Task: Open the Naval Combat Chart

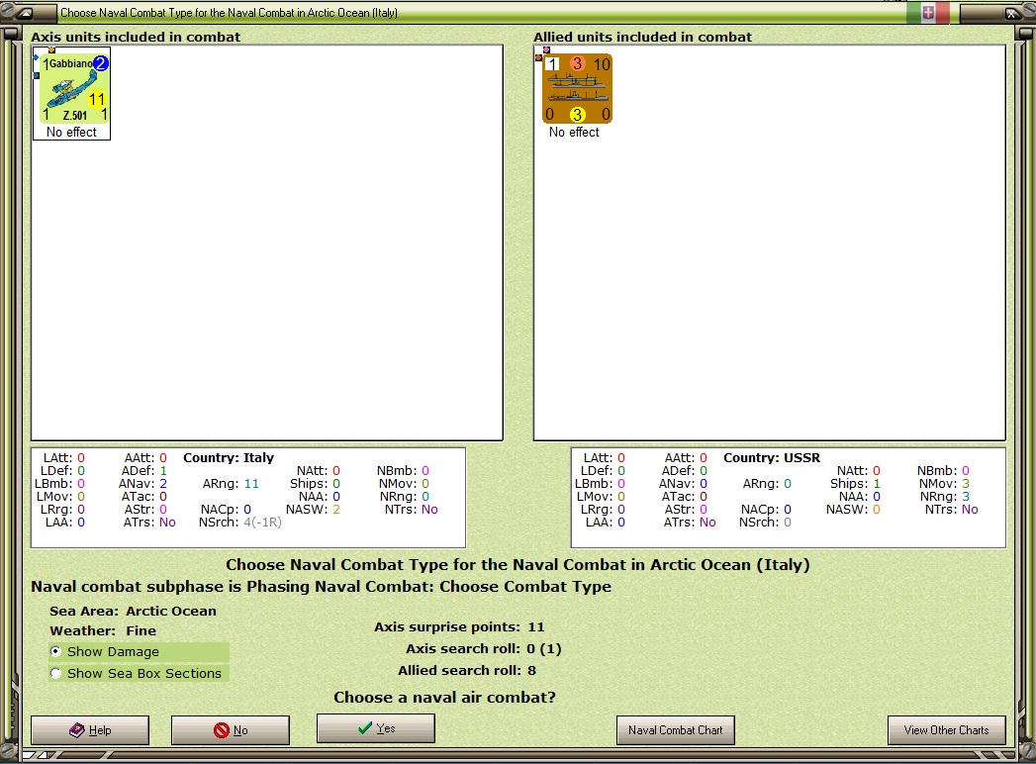Action: click(x=675, y=730)
